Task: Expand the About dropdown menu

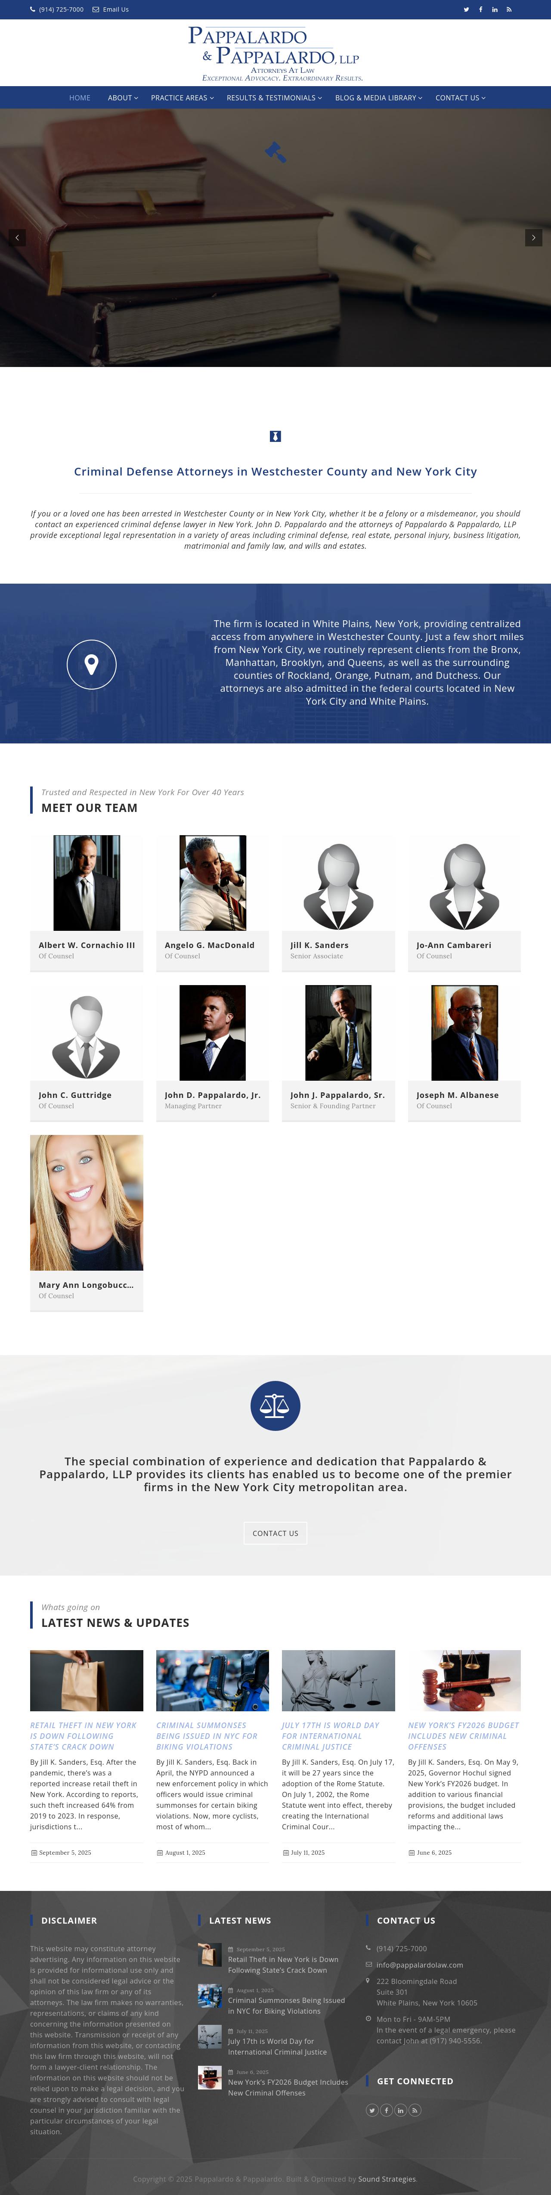Action: [x=123, y=98]
